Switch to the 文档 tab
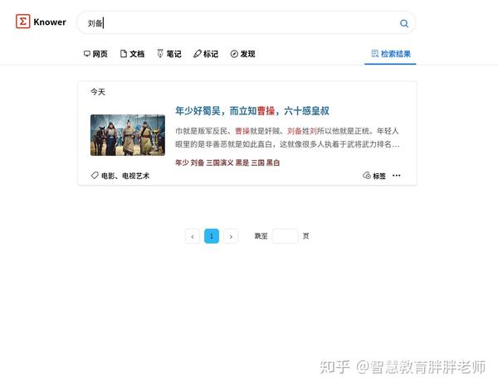 click(x=133, y=54)
